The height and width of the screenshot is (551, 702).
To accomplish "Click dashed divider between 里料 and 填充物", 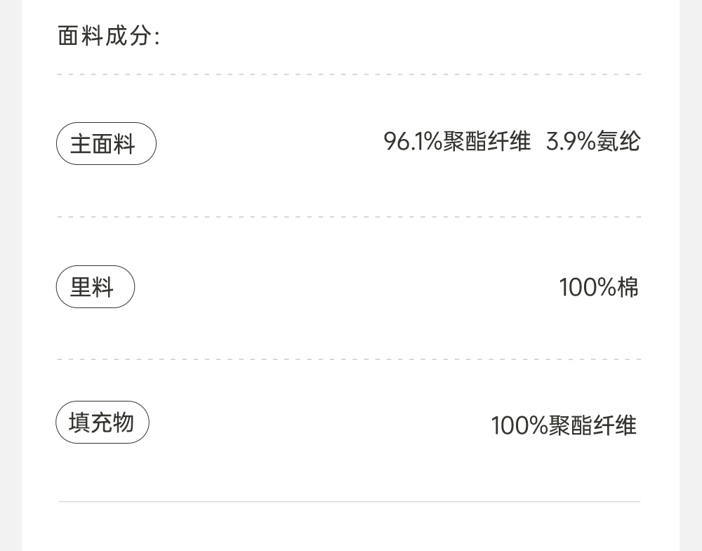I will click(x=350, y=359).
